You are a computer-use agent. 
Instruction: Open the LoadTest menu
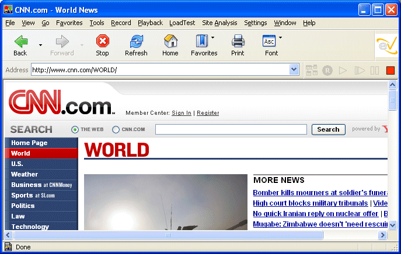(x=182, y=23)
